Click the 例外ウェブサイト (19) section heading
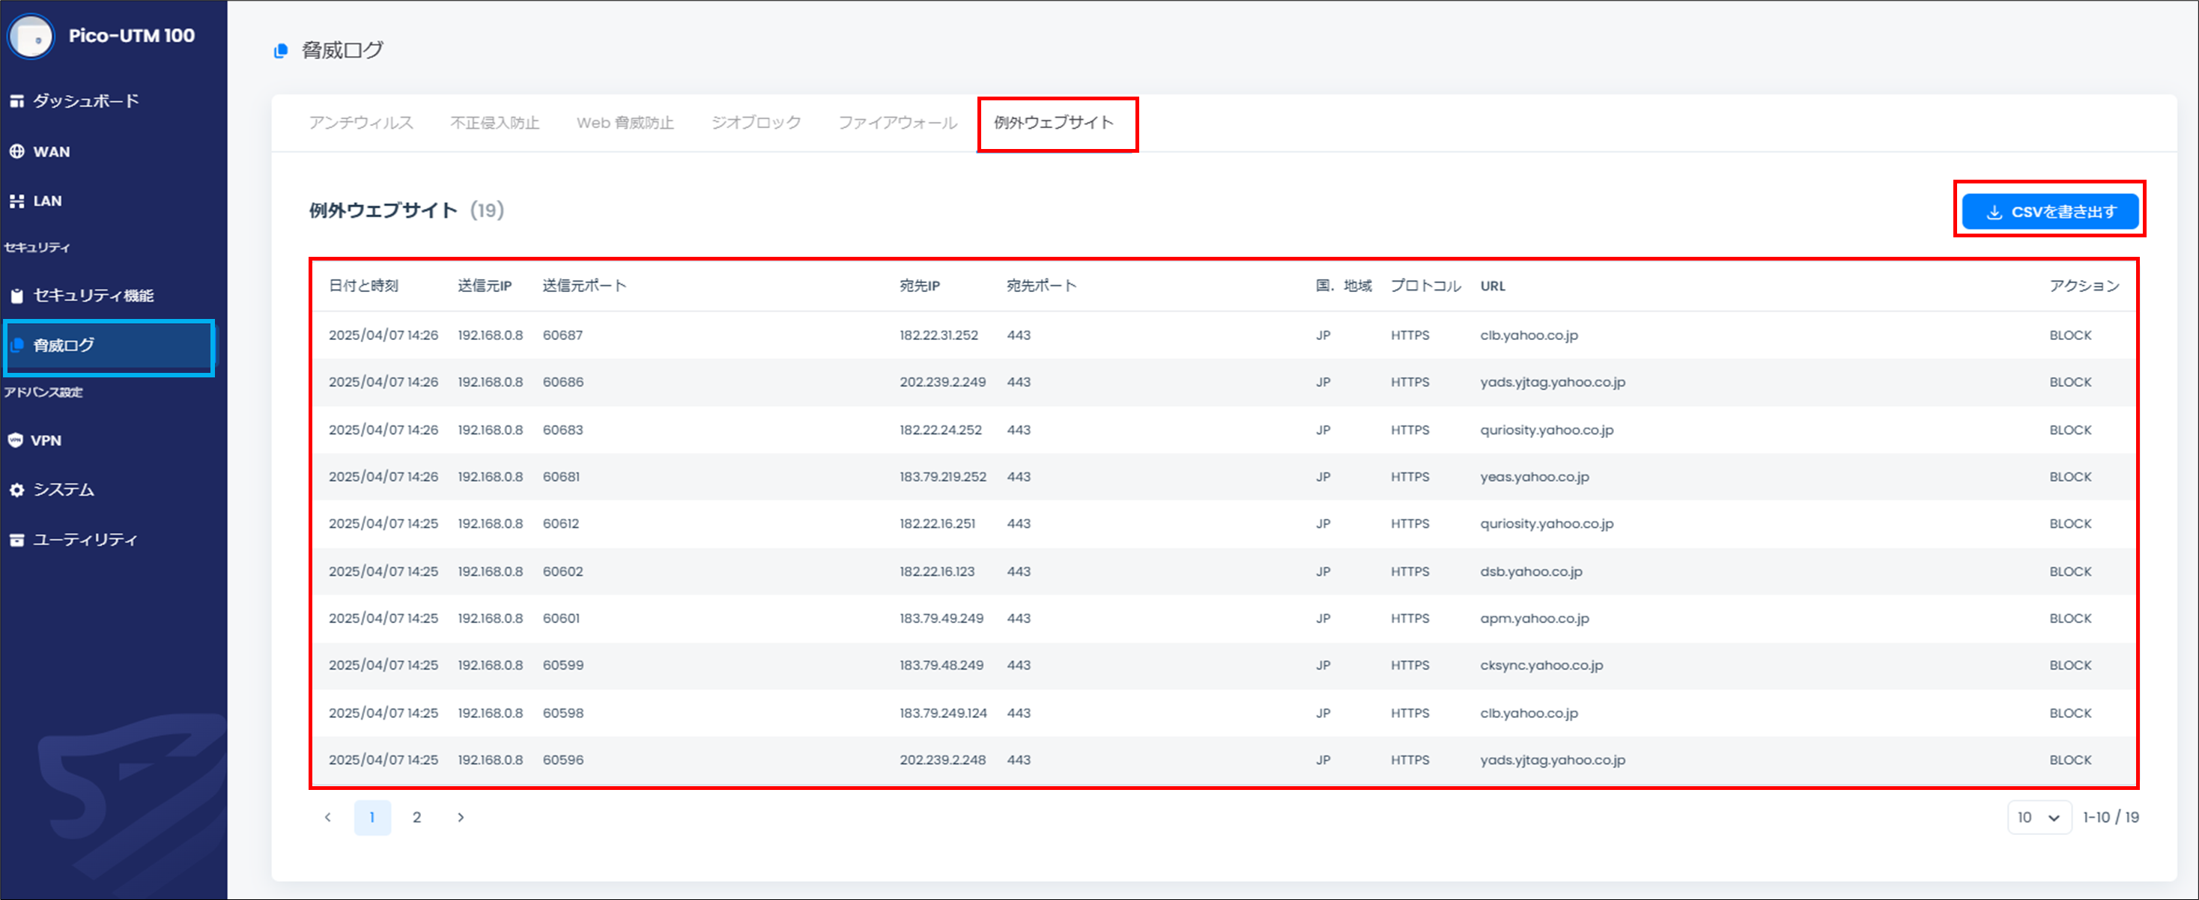 (x=407, y=210)
